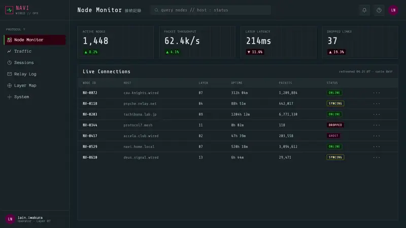Go to Traffic page

point(35,51)
